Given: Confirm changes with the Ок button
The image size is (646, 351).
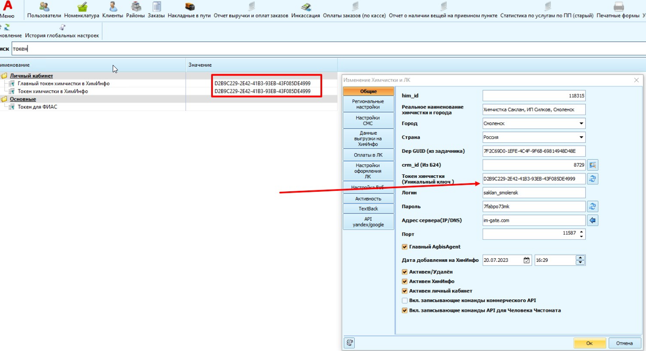Looking at the screenshot, I should click(589, 343).
